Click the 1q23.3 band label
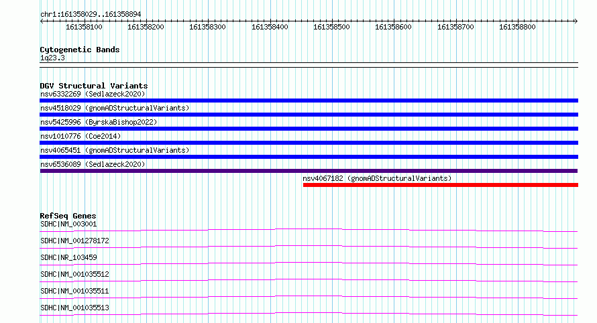The width and height of the screenshot is (597, 323). click(52, 58)
